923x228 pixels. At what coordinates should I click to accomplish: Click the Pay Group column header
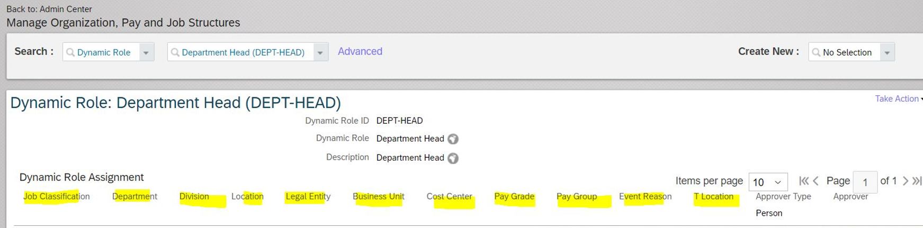tap(577, 196)
